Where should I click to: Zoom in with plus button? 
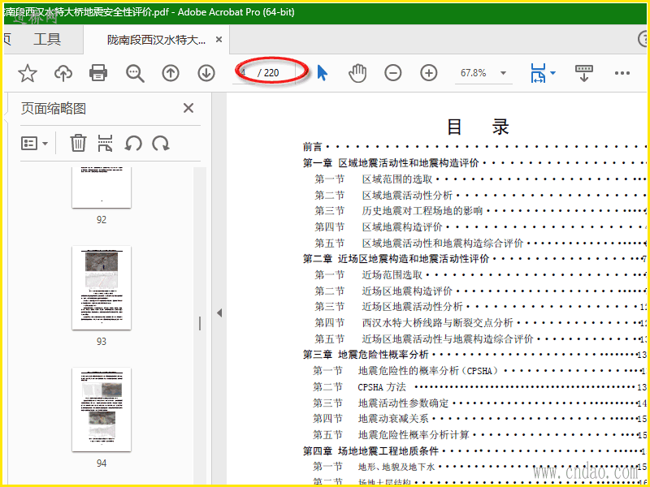pyautogui.click(x=429, y=73)
